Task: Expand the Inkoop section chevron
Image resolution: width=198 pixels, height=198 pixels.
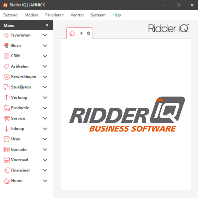Action: tap(45, 129)
